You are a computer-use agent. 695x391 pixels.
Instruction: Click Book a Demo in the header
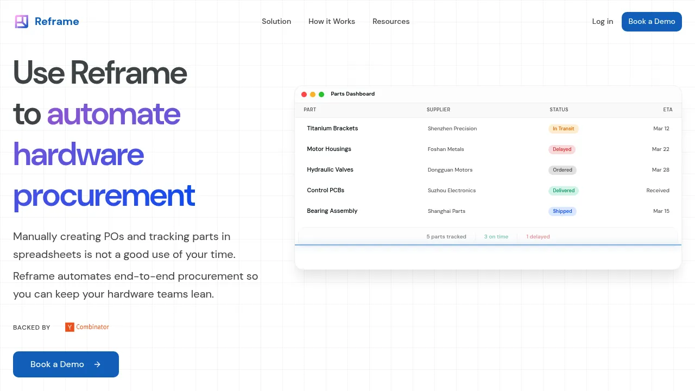pos(652,22)
